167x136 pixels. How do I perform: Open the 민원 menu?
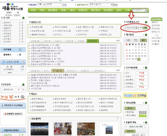point(33,10)
